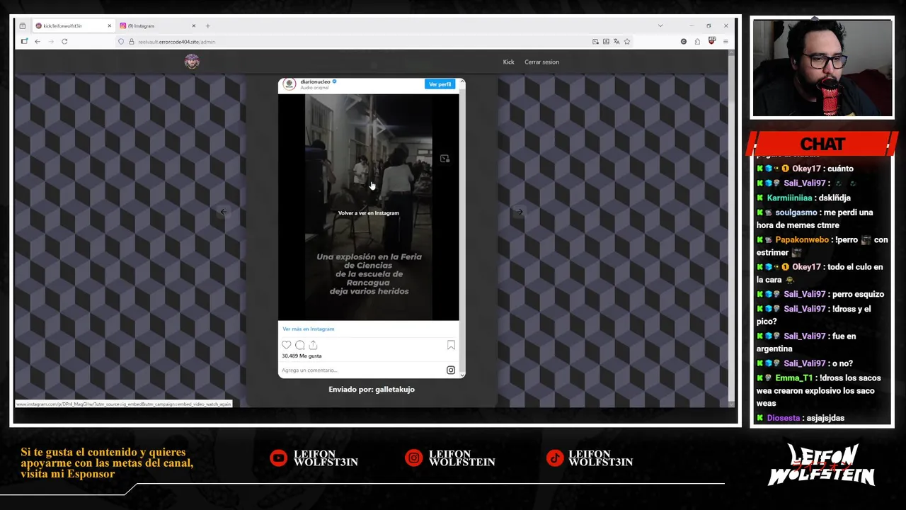Image resolution: width=906 pixels, height=510 pixels.
Task: Click the 30.489 Me gusta count
Action: pos(302,356)
